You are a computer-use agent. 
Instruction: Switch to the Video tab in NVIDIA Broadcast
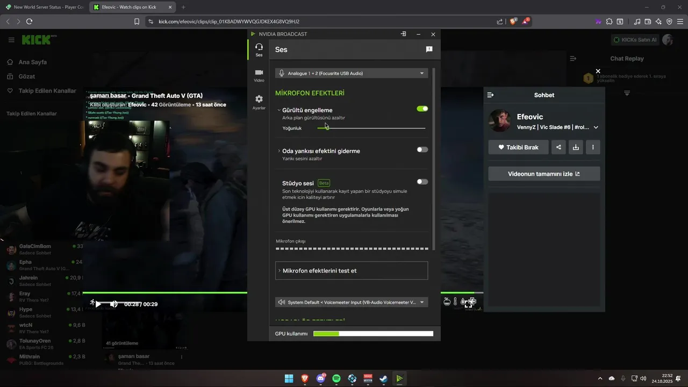[259, 75]
